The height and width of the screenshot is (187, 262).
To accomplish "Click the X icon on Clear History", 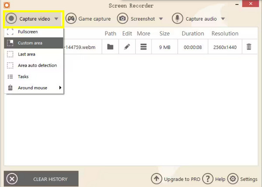I will [12, 179].
